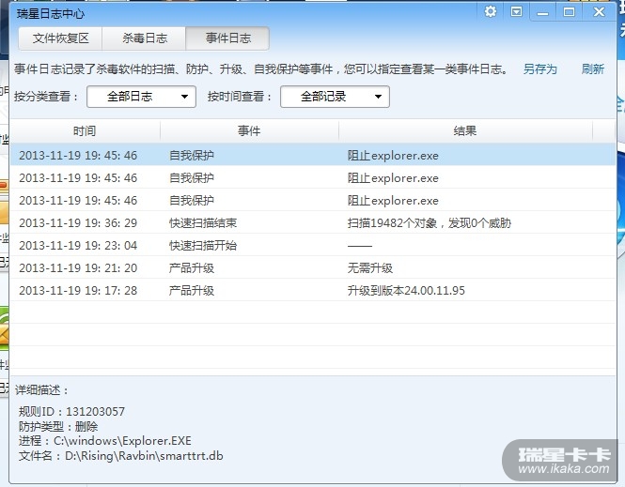Click the 另存为 link
Image resolution: width=625 pixels, height=487 pixels.
tap(539, 69)
